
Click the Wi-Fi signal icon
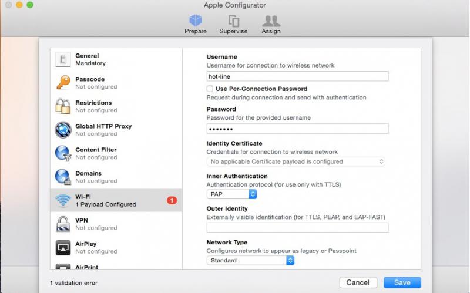tap(63, 200)
